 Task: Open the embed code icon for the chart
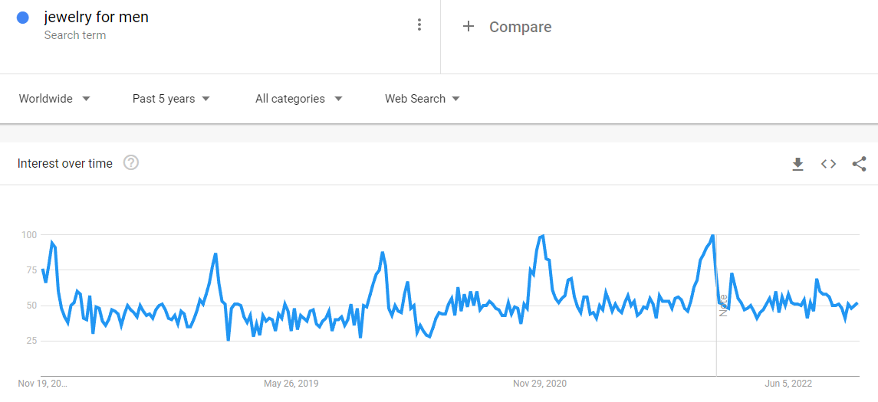tap(828, 164)
